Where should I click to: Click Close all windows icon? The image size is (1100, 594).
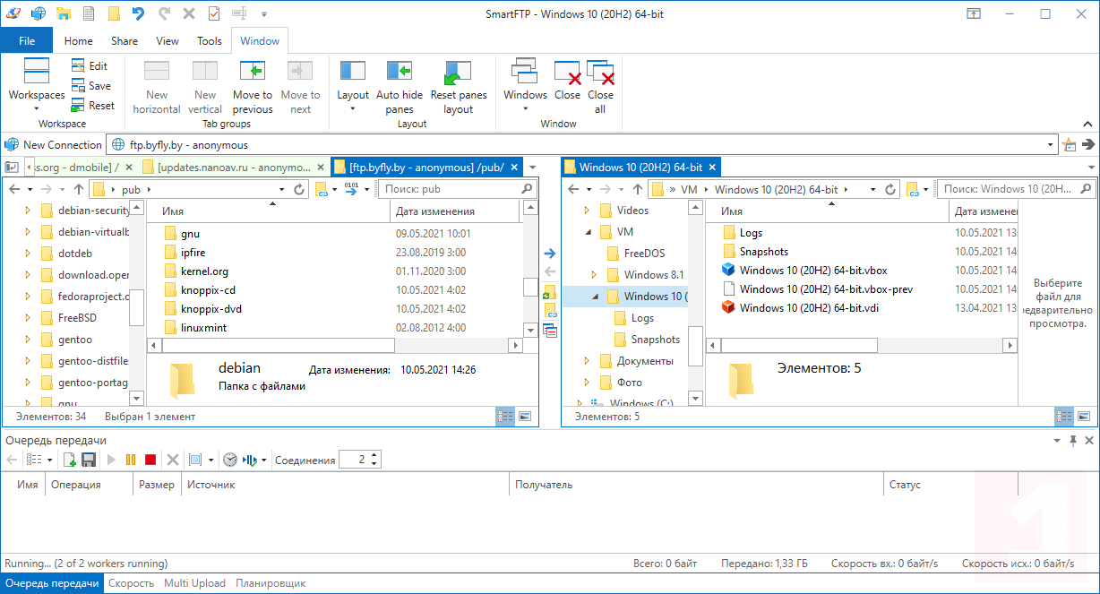click(x=600, y=73)
